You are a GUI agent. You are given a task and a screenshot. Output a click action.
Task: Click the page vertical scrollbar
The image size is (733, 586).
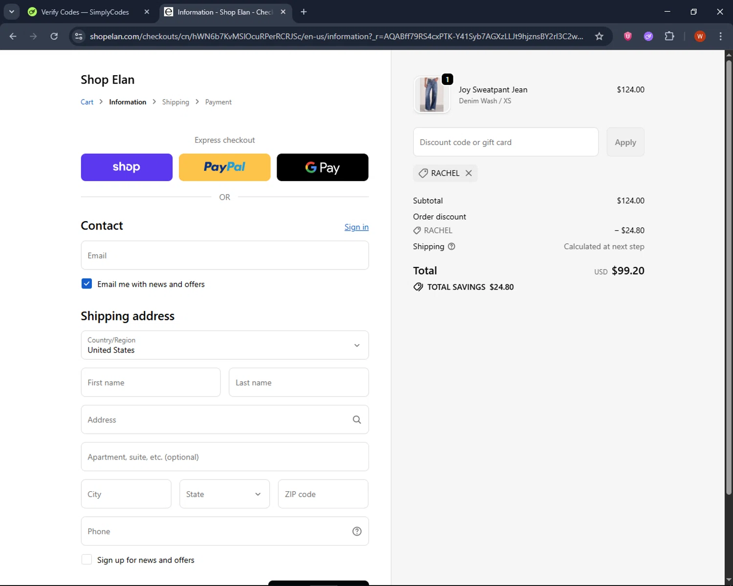pyautogui.click(x=729, y=278)
